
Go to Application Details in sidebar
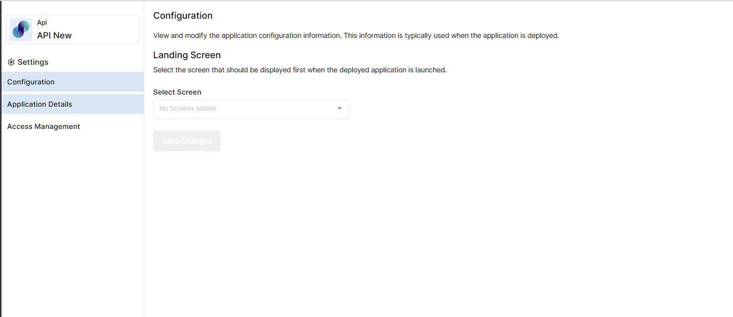[x=72, y=104]
